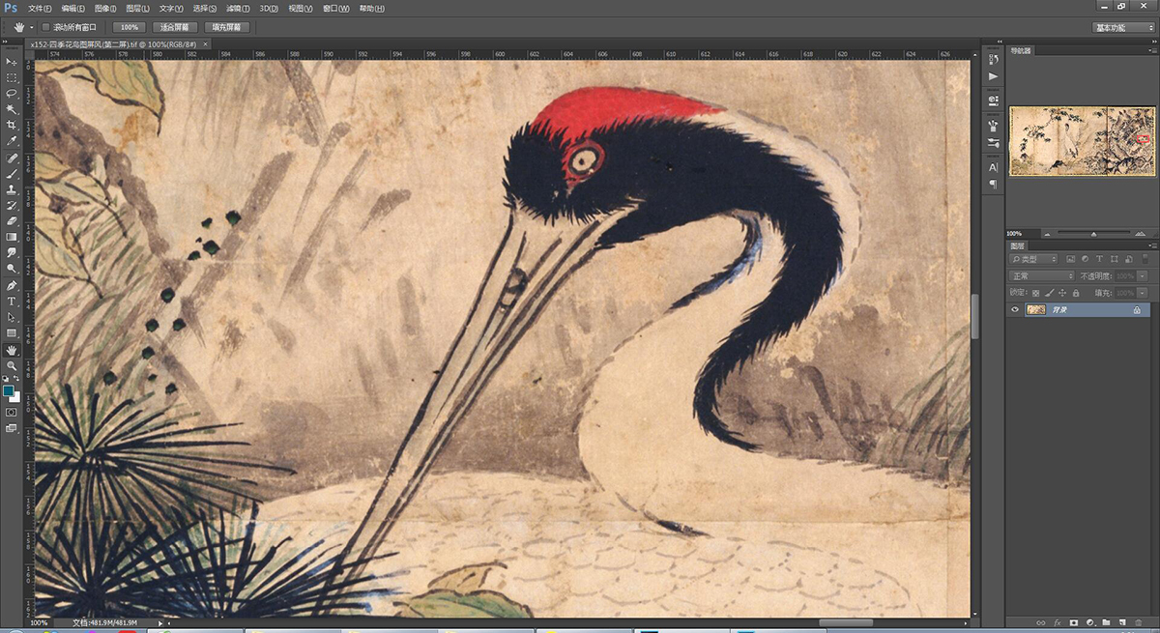Enable the scroll all windows checkbox

point(45,27)
